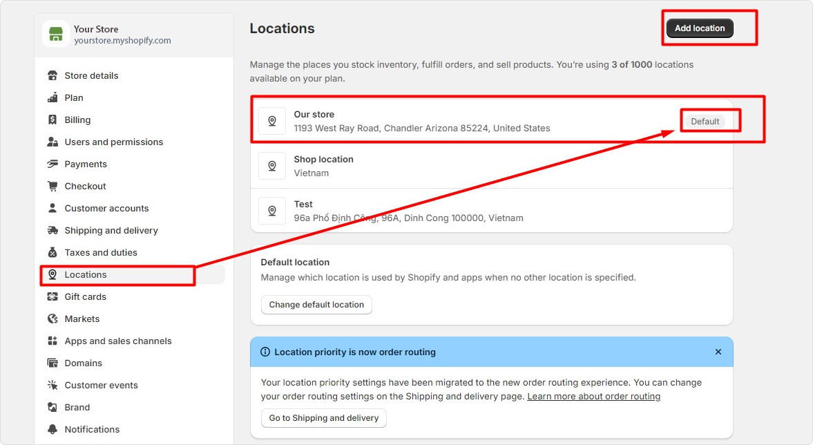Click the pin icon beside Shop location
Viewport: 813px width, 445px height.
point(272,166)
